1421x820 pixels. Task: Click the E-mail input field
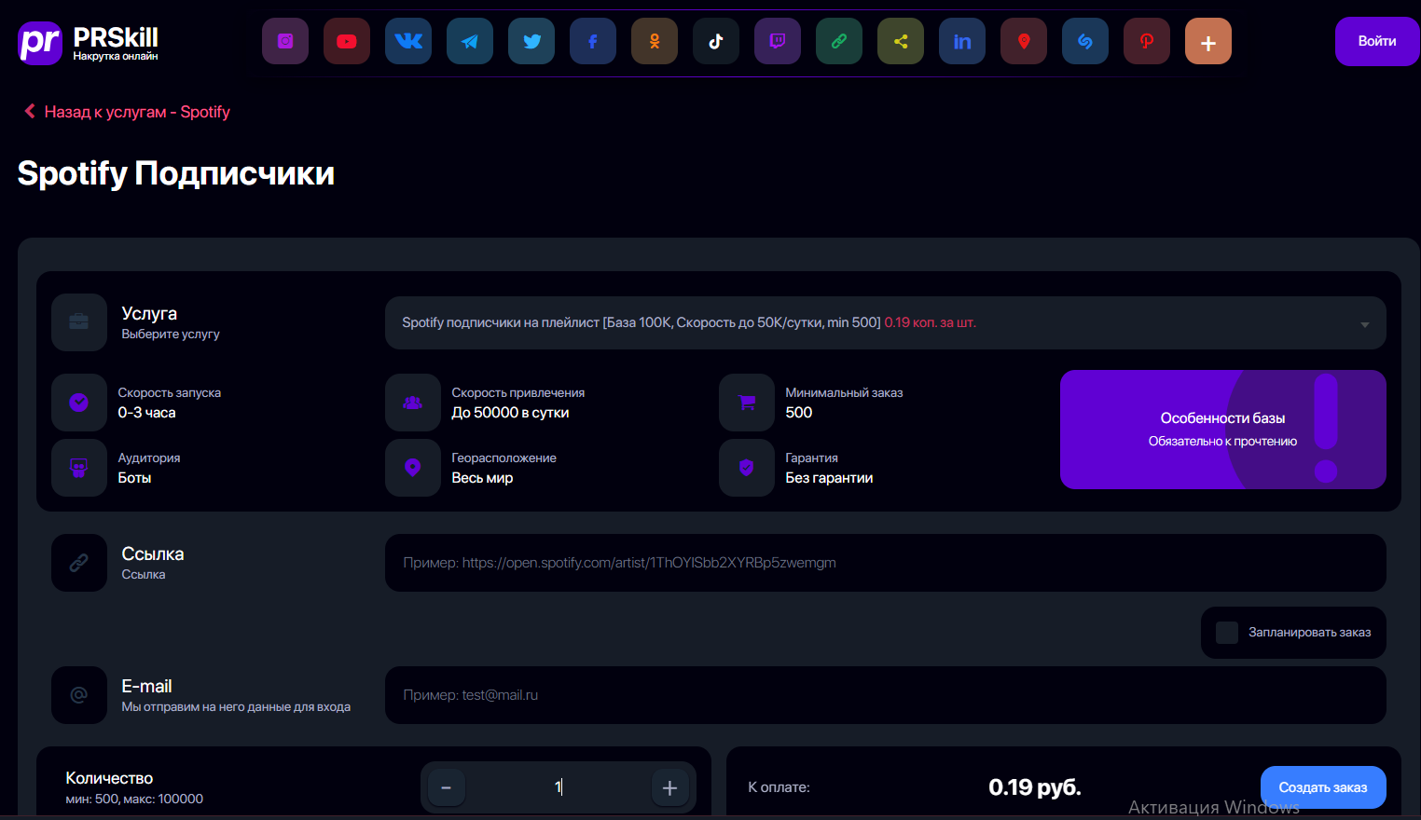click(886, 695)
